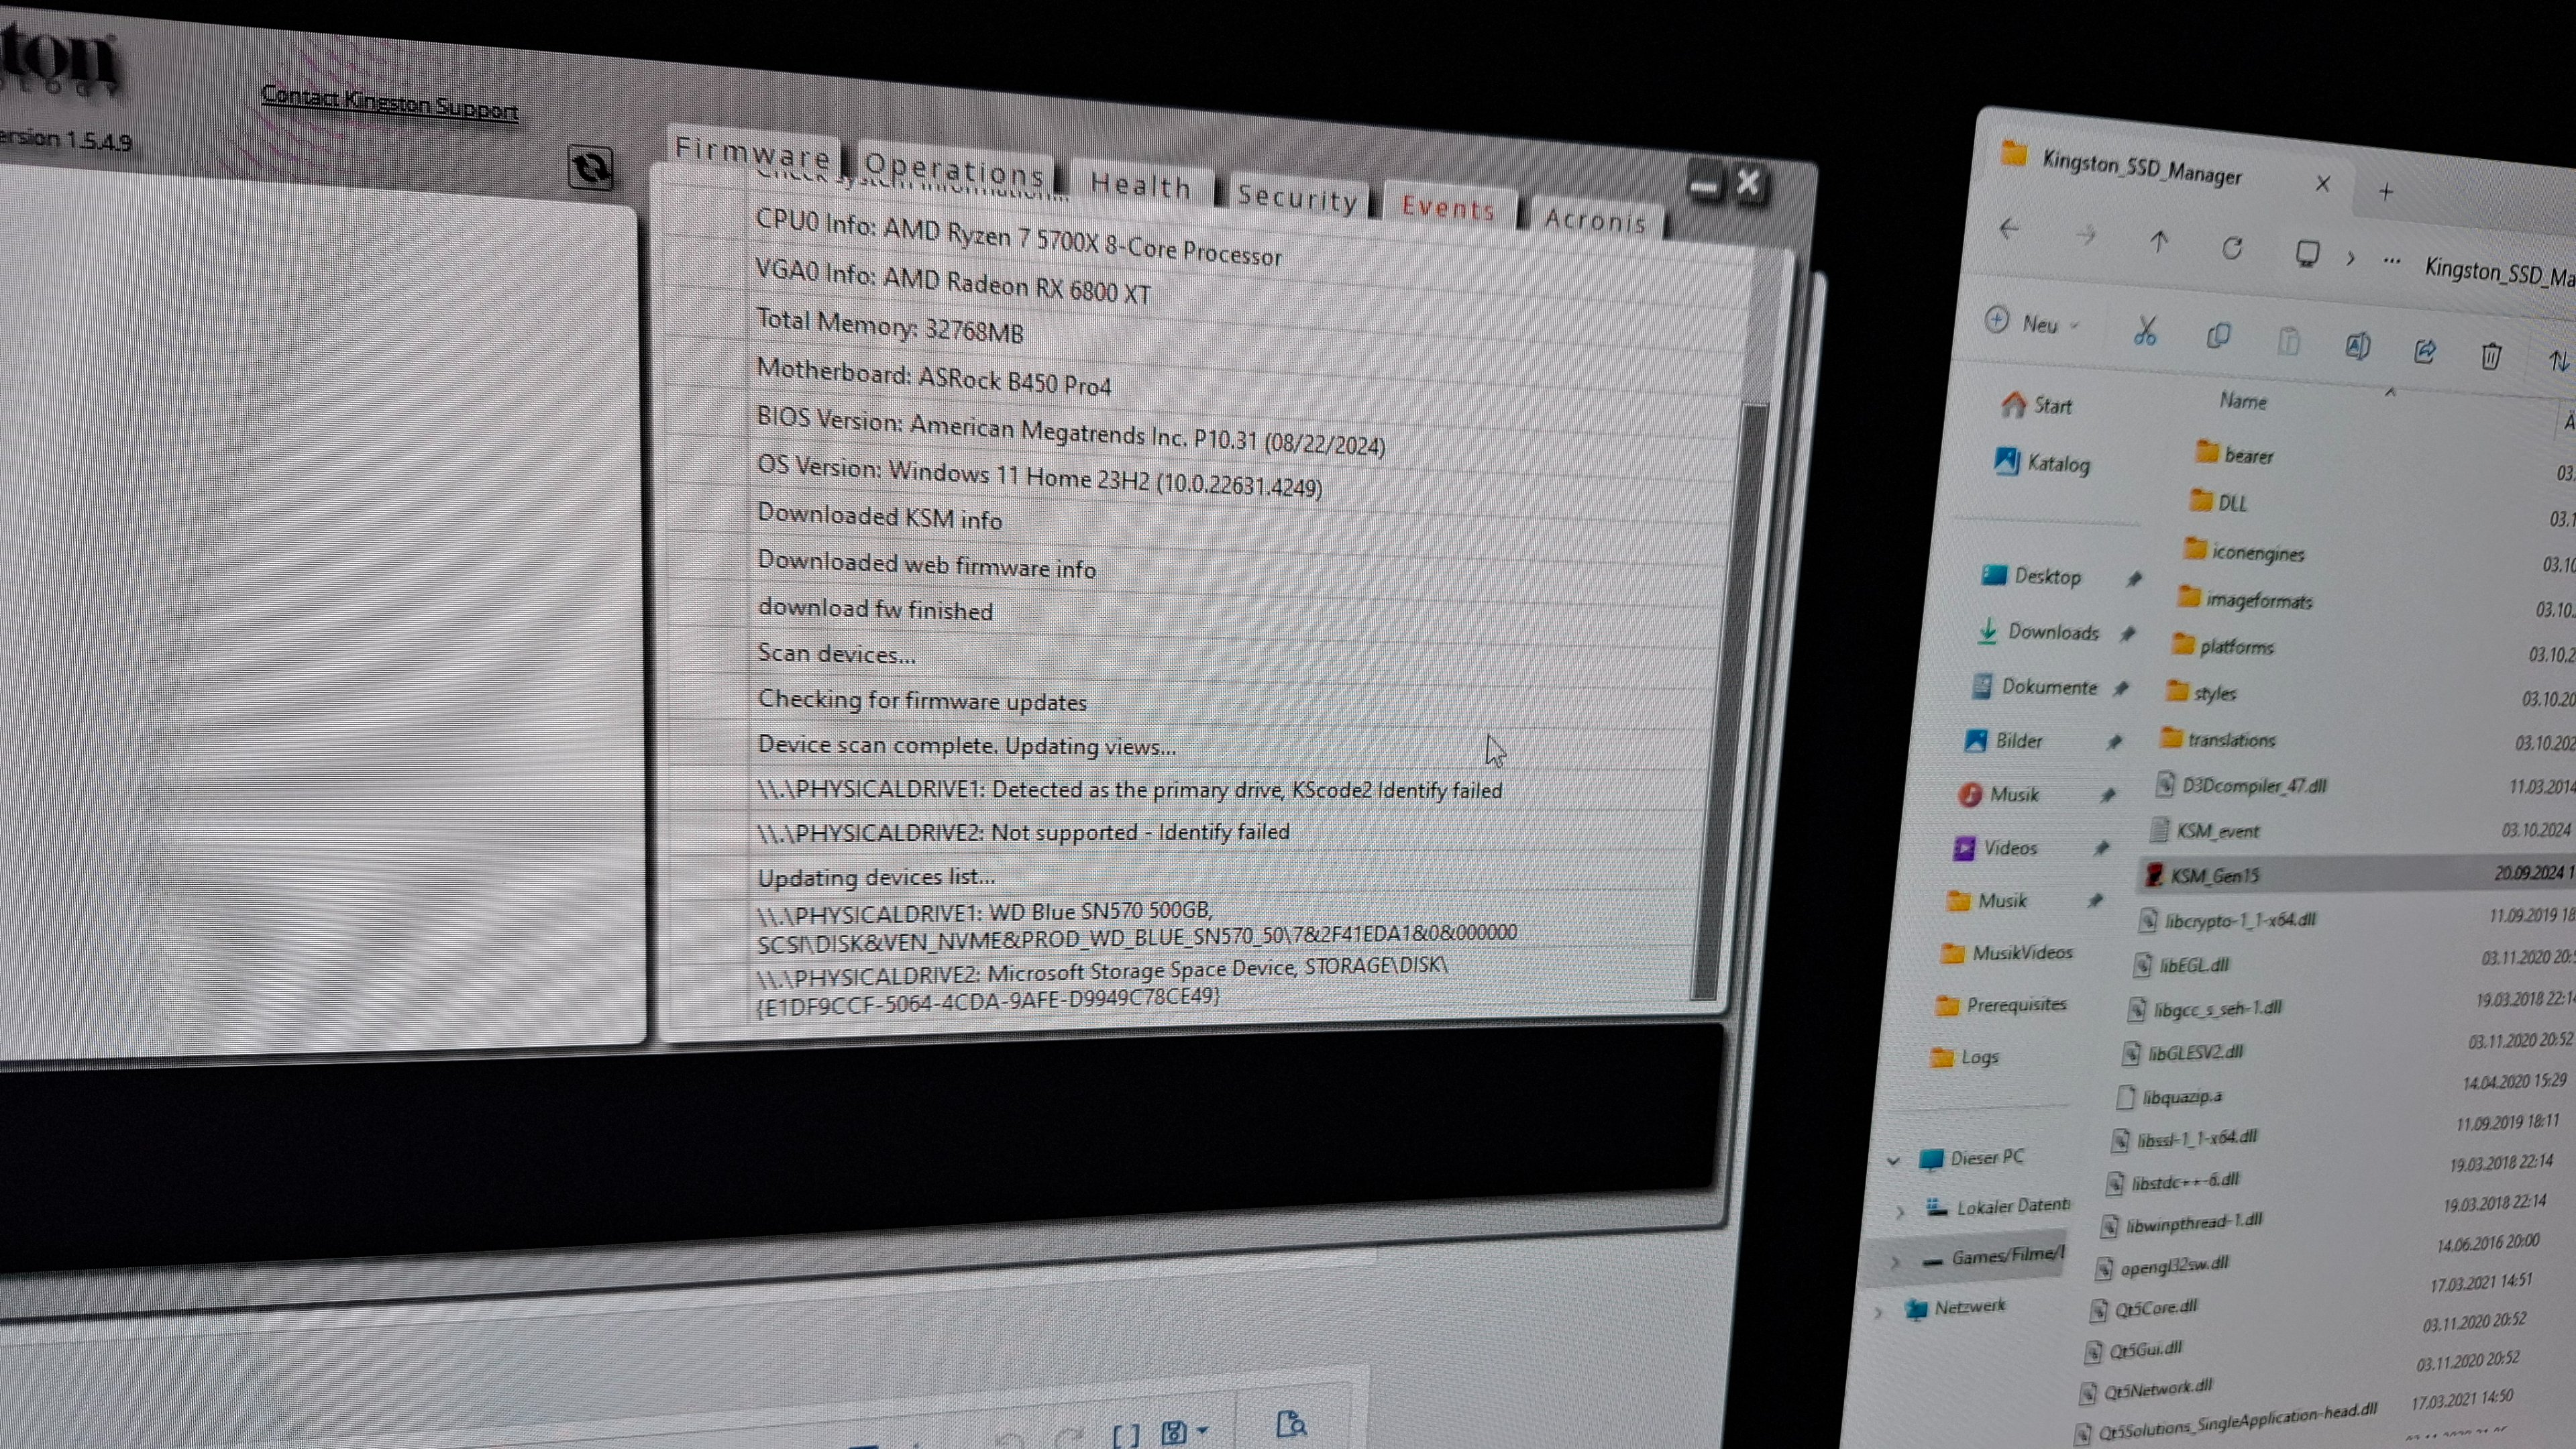The width and height of the screenshot is (2576, 1449).
Task: Switch to the Security tab
Action: (x=1297, y=197)
